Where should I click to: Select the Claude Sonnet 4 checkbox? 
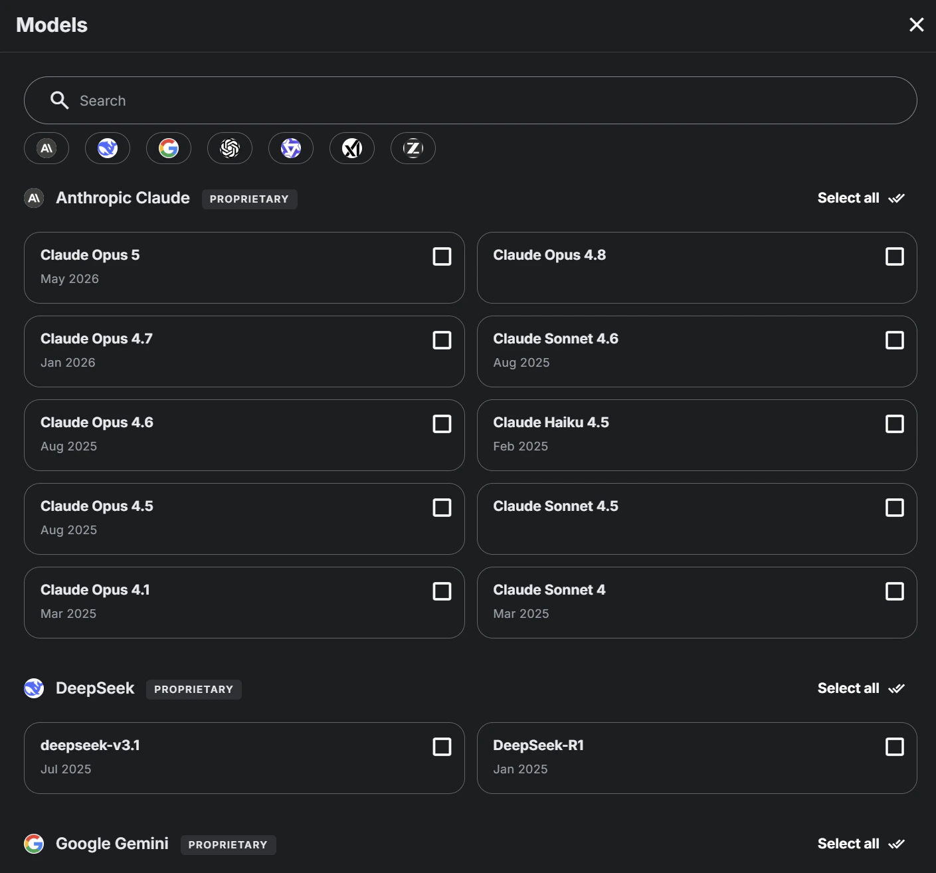pyautogui.click(x=895, y=591)
